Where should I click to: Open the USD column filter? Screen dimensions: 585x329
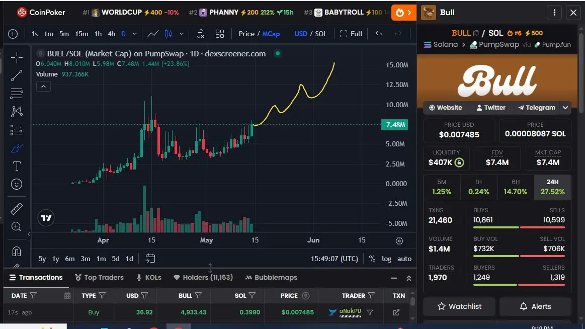point(145,295)
